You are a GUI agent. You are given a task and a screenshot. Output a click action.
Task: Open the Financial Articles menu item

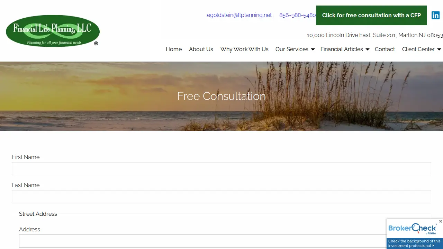342,49
